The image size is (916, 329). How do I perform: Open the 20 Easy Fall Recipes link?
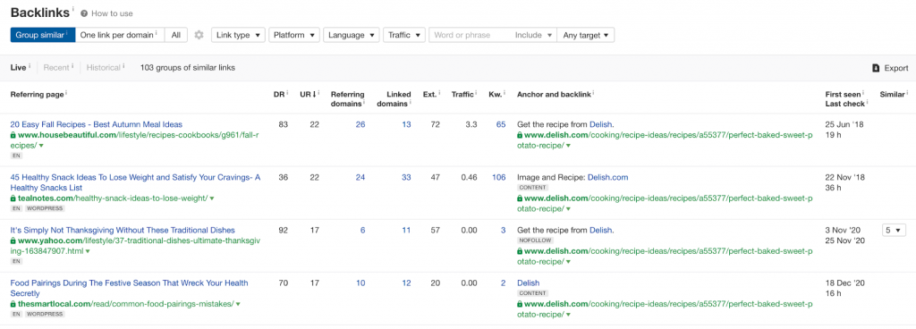tap(97, 124)
